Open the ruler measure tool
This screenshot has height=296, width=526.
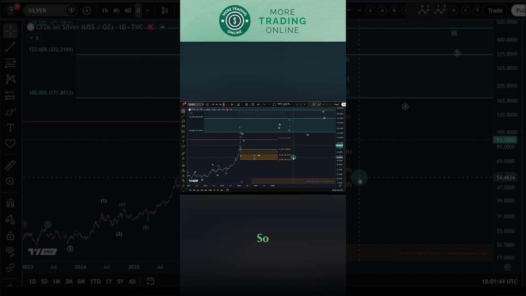[x=11, y=165]
